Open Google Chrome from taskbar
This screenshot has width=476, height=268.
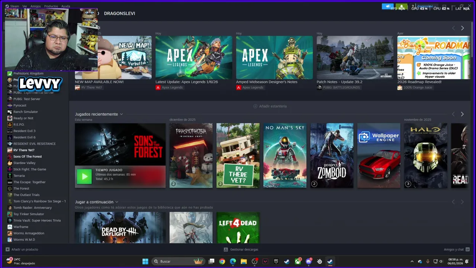tap(222, 261)
